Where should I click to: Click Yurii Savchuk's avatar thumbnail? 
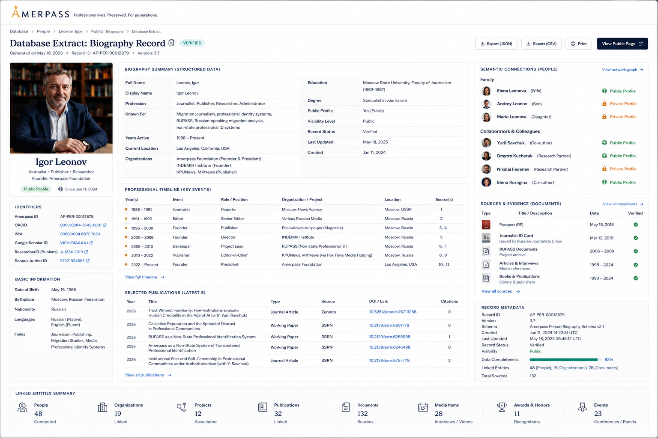point(486,143)
